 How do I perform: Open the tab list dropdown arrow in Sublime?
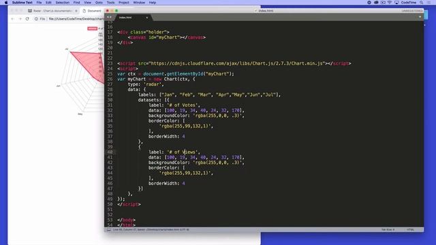(420, 17)
